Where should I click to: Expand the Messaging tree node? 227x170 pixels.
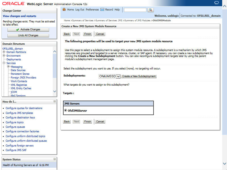pos(9,67)
